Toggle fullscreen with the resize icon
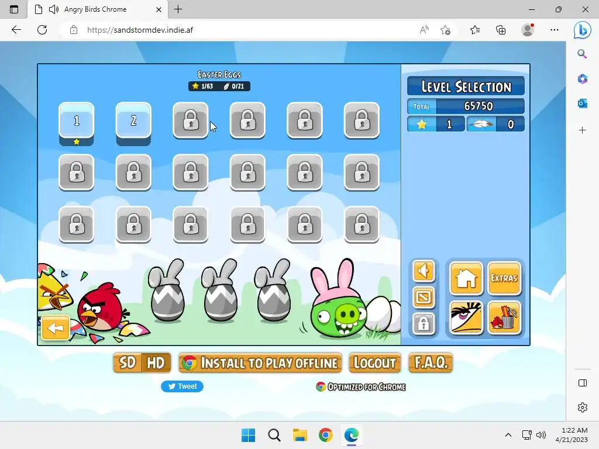Image resolution: width=599 pixels, height=449 pixels. [424, 297]
